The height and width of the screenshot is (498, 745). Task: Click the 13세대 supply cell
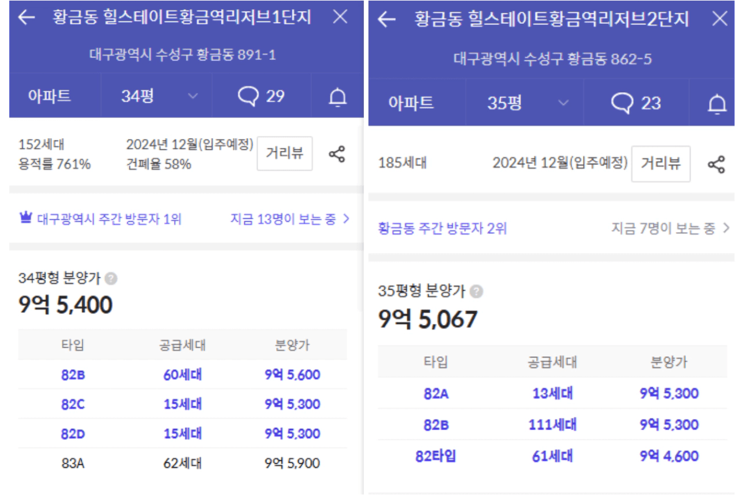tap(552, 394)
